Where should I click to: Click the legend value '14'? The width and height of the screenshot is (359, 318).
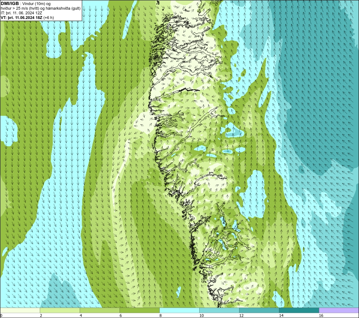click(x=281, y=315)
